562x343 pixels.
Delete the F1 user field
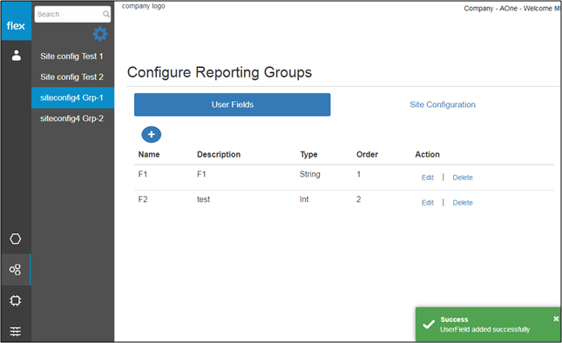coord(463,178)
